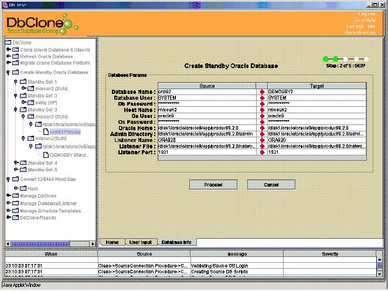Click the ord92 Primary document icon

(46, 132)
